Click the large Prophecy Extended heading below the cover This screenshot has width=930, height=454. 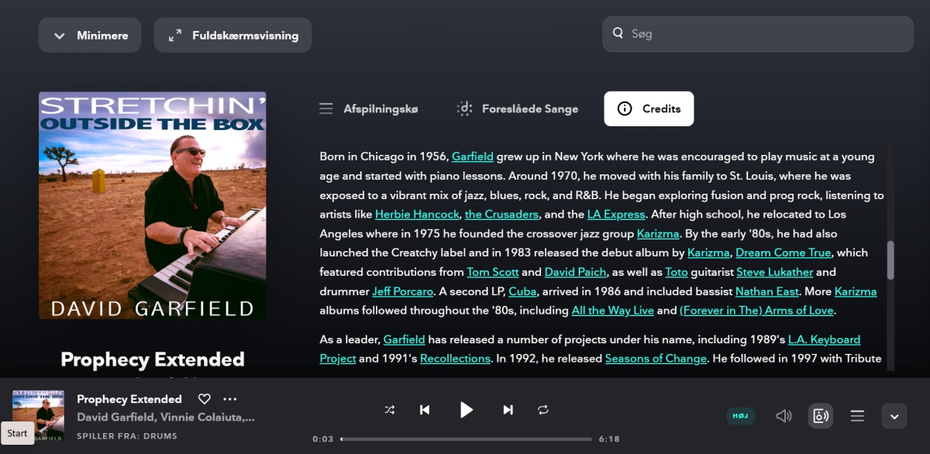coord(153,359)
